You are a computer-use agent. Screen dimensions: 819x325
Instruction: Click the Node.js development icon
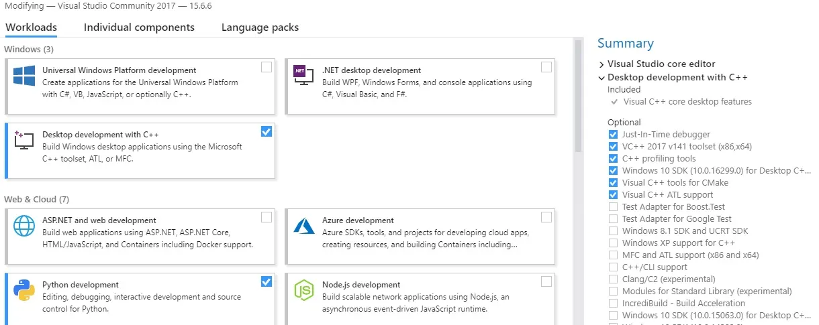click(x=303, y=290)
